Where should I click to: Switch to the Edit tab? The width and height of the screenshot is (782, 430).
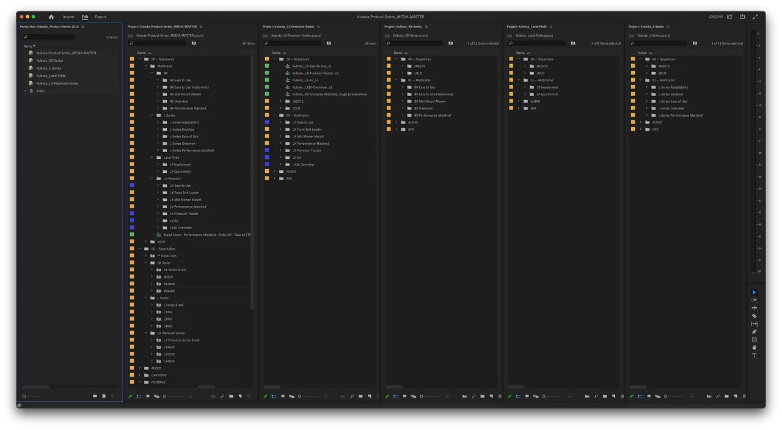85,17
